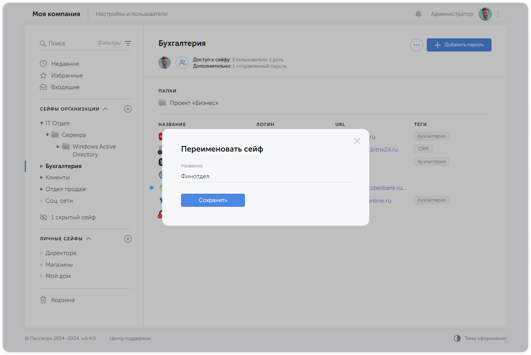Open the safe access users icon
This screenshot has height=355, width=531.
[x=182, y=63]
